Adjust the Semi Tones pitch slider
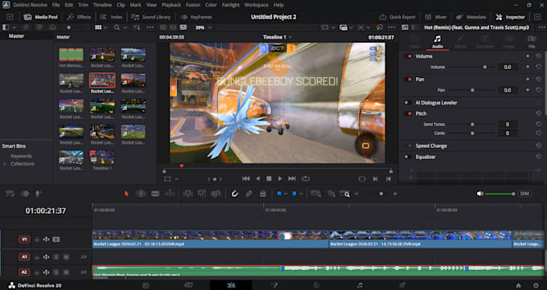Screen dimensions: 547x290 (472, 125)
